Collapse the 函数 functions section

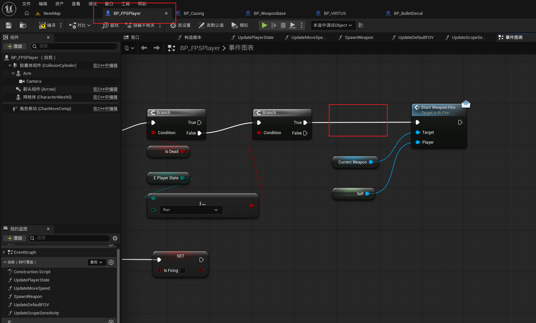point(5,262)
